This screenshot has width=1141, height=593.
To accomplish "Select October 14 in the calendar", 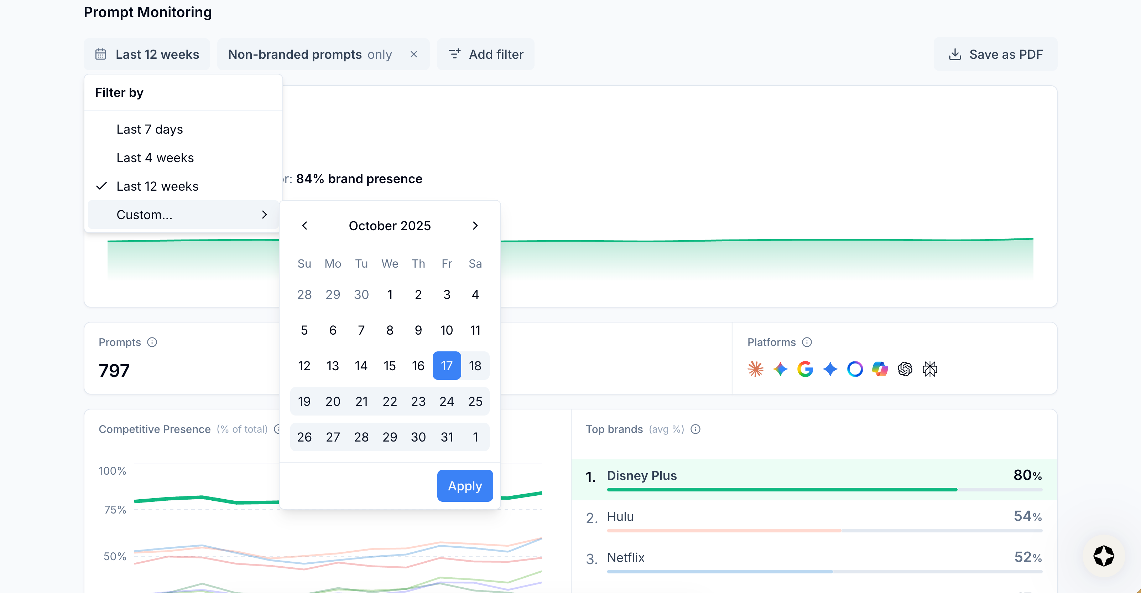I will coord(361,366).
